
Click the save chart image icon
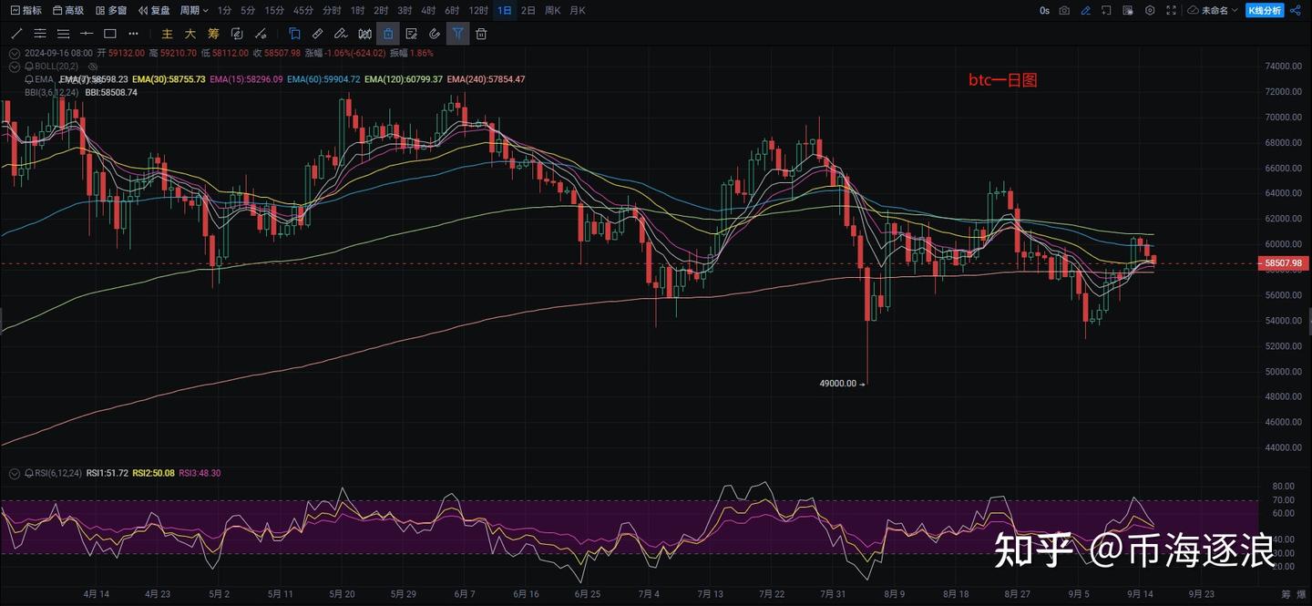tap(1129, 10)
